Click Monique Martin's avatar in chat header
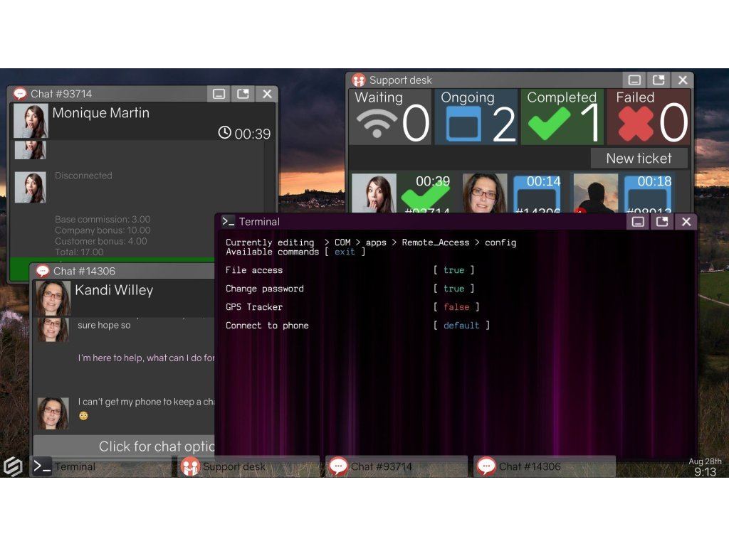 (31, 121)
